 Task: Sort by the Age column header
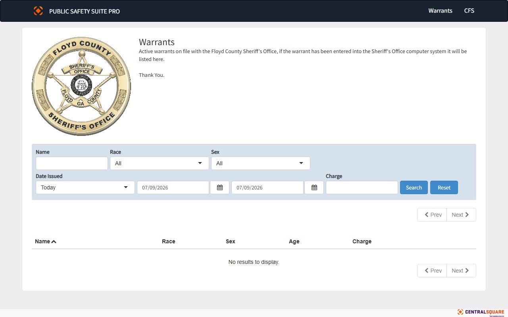(x=294, y=241)
